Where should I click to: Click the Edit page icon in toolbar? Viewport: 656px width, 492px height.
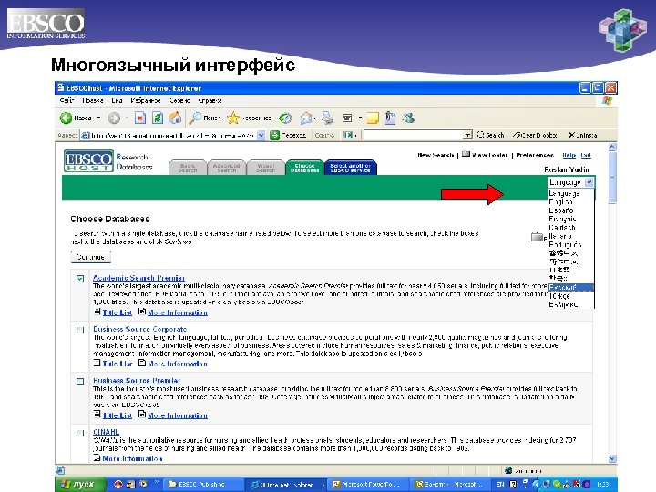tap(347, 118)
